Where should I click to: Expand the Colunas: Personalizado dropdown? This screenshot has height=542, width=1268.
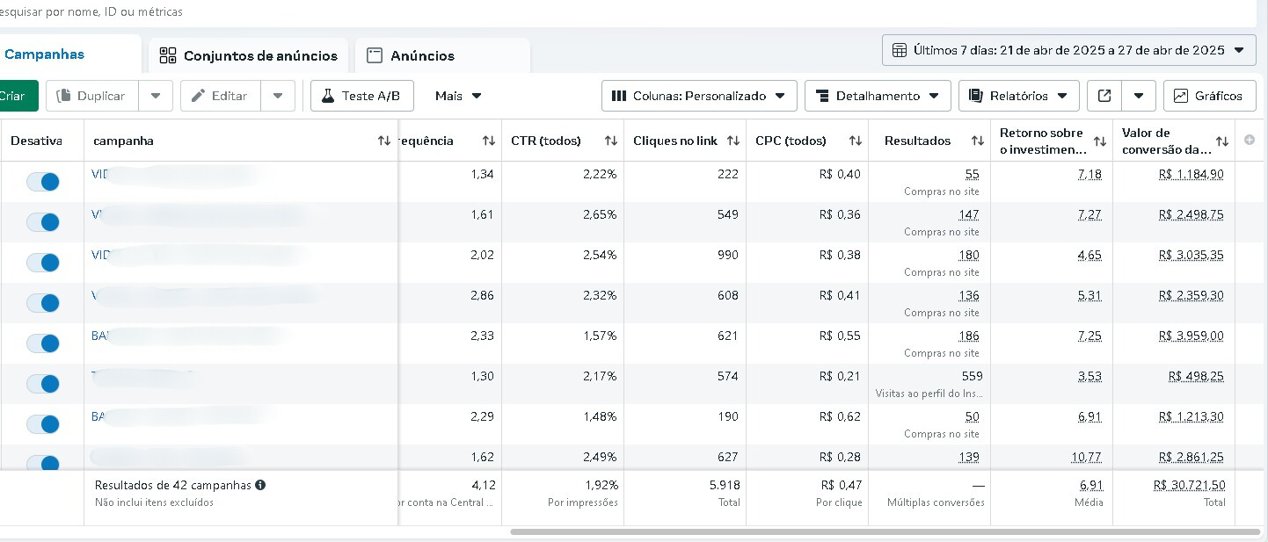pyautogui.click(x=699, y=96)
